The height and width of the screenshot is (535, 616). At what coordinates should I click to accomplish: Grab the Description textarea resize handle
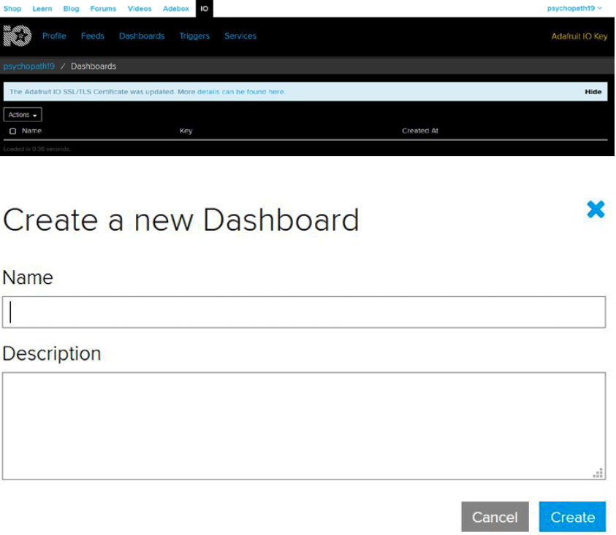[598, 473]
